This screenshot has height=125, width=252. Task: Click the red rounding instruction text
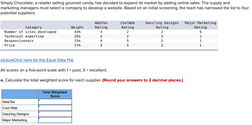pos(143,80)
